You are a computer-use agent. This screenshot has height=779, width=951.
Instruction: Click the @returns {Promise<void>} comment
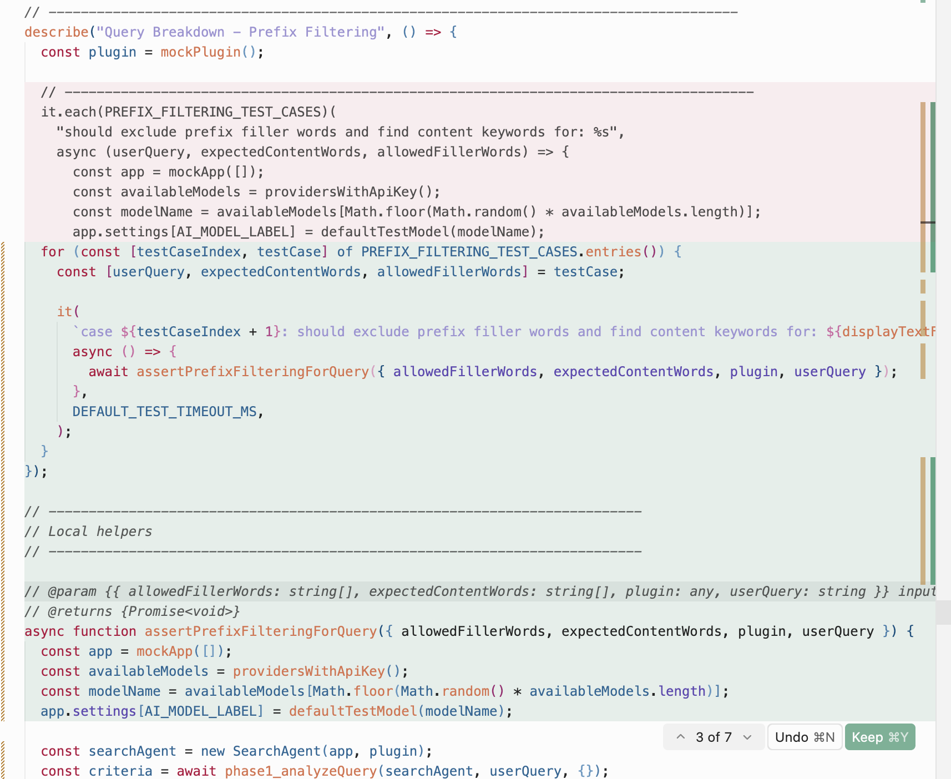132,611
